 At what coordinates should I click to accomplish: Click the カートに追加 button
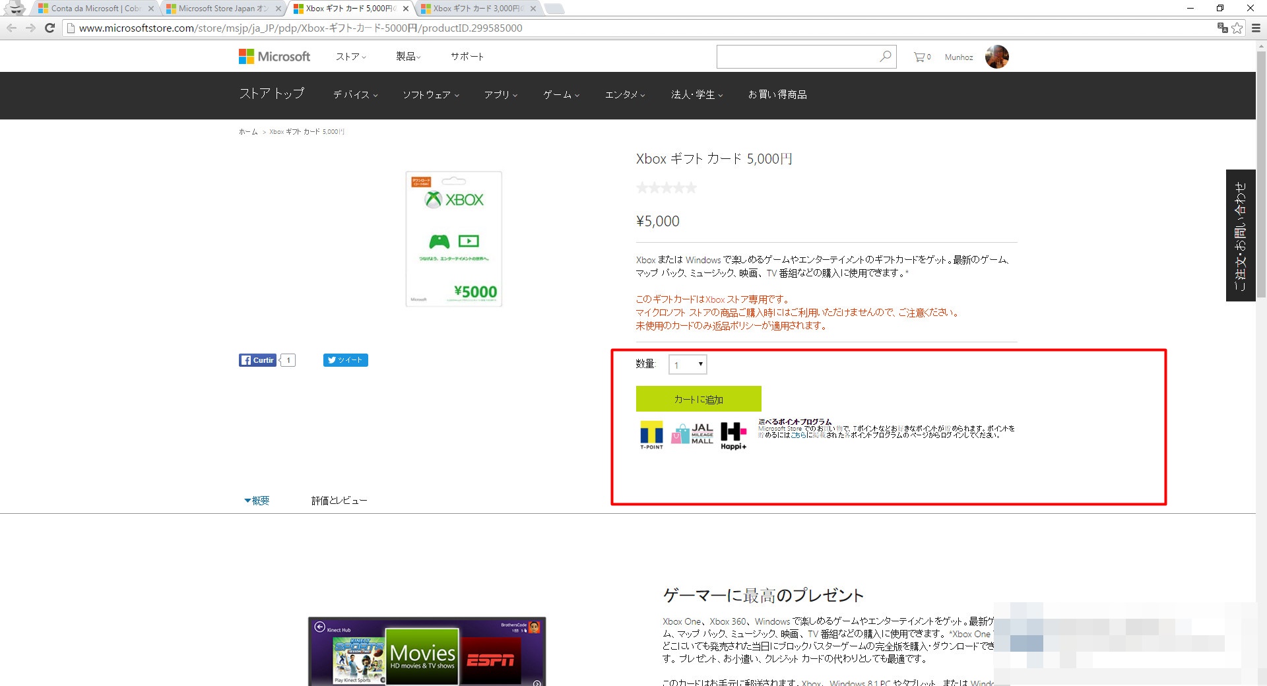[699, 399]
